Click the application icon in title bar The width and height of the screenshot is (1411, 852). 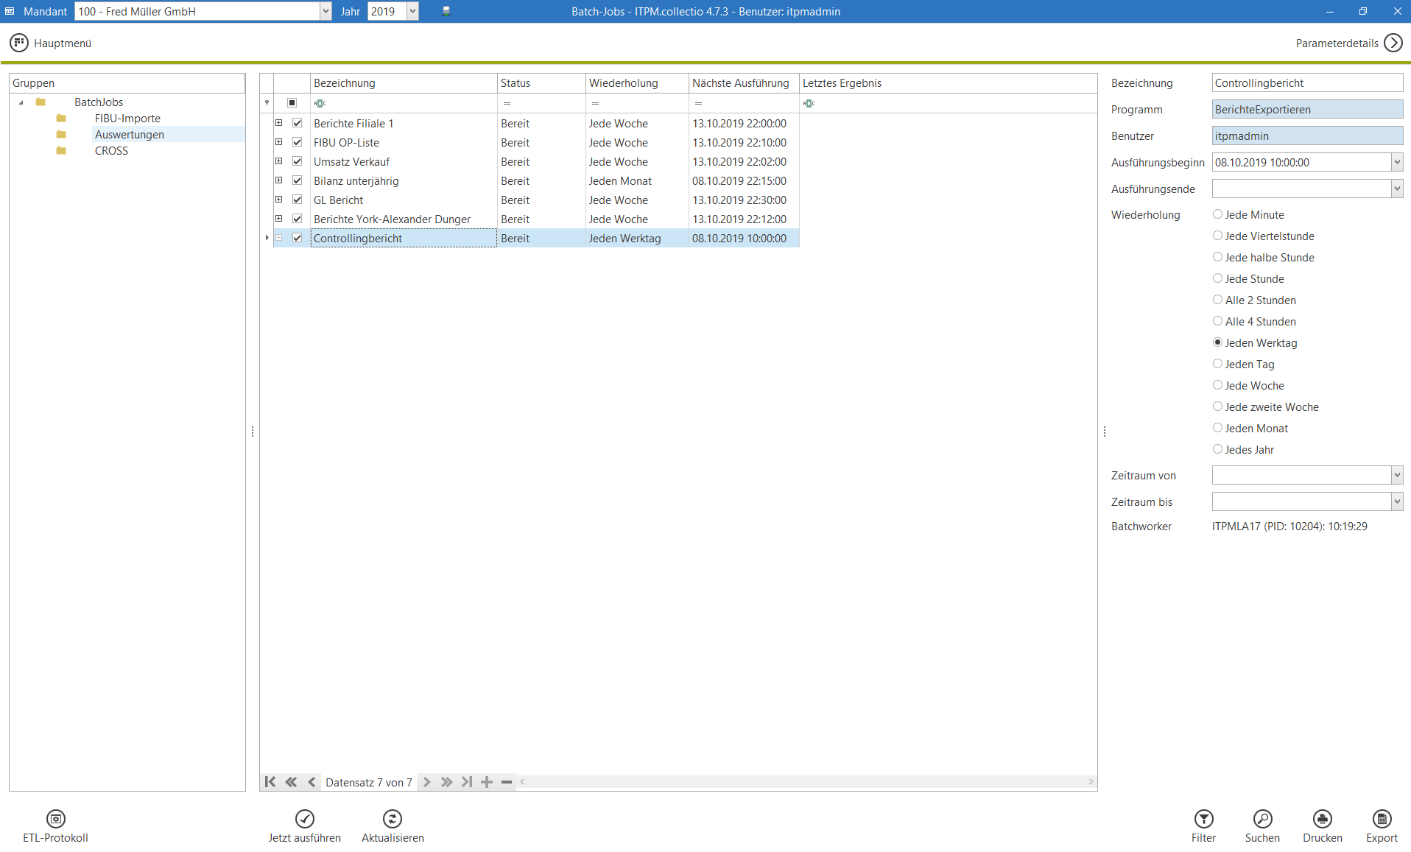click(10, 11)
